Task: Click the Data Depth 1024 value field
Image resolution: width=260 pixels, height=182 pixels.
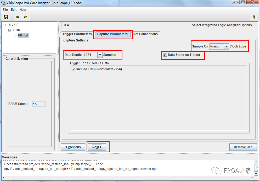Action: click(90, 55)
